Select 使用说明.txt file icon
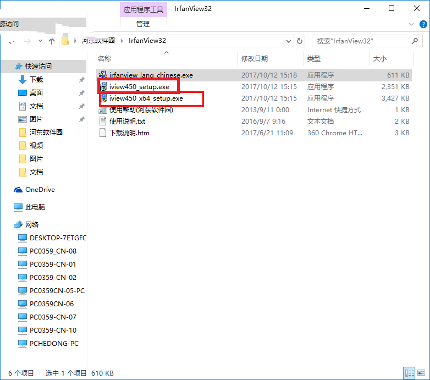This screenshot has height=380, width=430. pos(103,121)
